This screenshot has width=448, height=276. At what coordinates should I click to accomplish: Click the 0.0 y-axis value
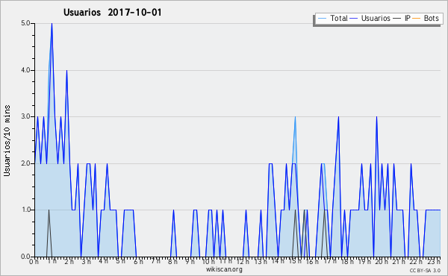coord(25,257)
